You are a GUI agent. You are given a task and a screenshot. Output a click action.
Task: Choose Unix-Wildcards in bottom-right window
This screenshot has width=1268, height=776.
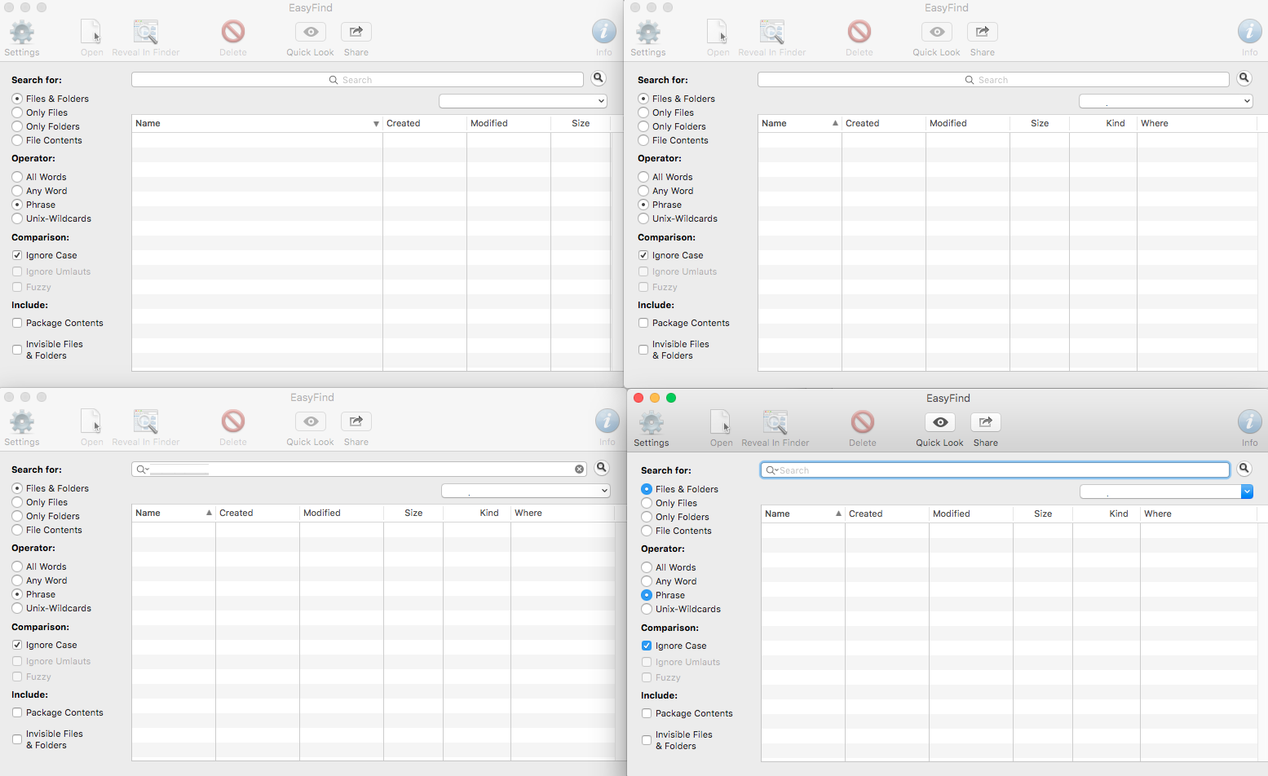(647, 609)
